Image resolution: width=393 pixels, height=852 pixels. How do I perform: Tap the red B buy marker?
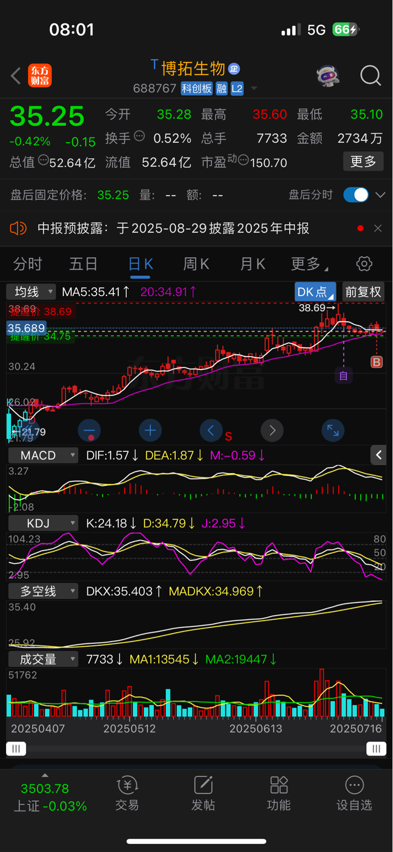[377, 362]
